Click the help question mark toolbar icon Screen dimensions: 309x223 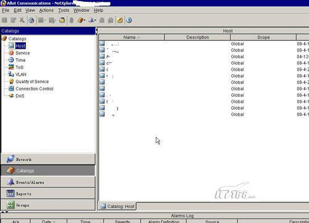click(x=129, y=20)
